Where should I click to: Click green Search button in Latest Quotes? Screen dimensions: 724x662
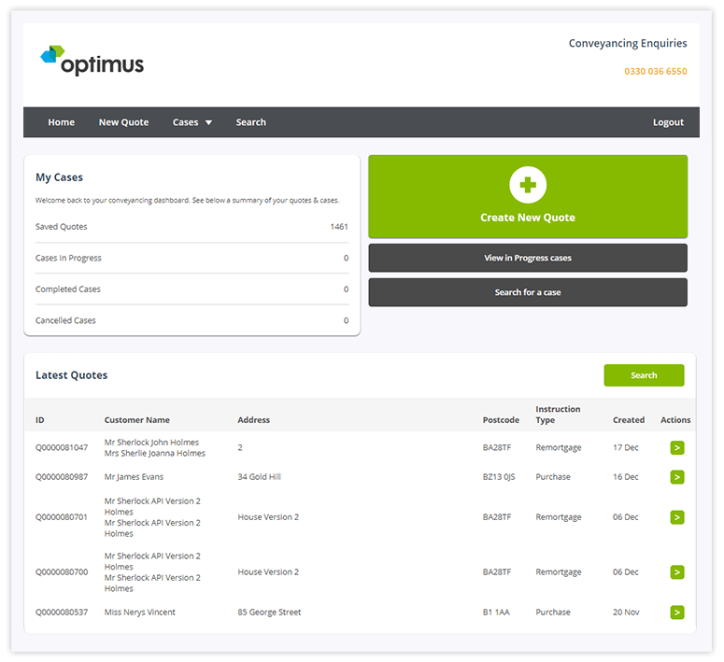click(644, 375)
